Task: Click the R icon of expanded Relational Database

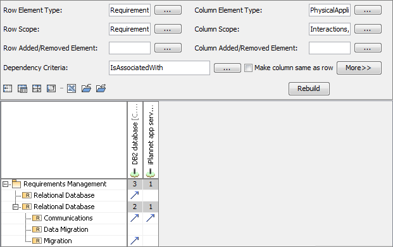Action: click(27, 207)
